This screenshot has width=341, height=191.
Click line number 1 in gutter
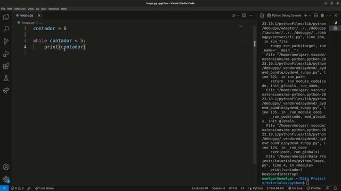[25, 29]
